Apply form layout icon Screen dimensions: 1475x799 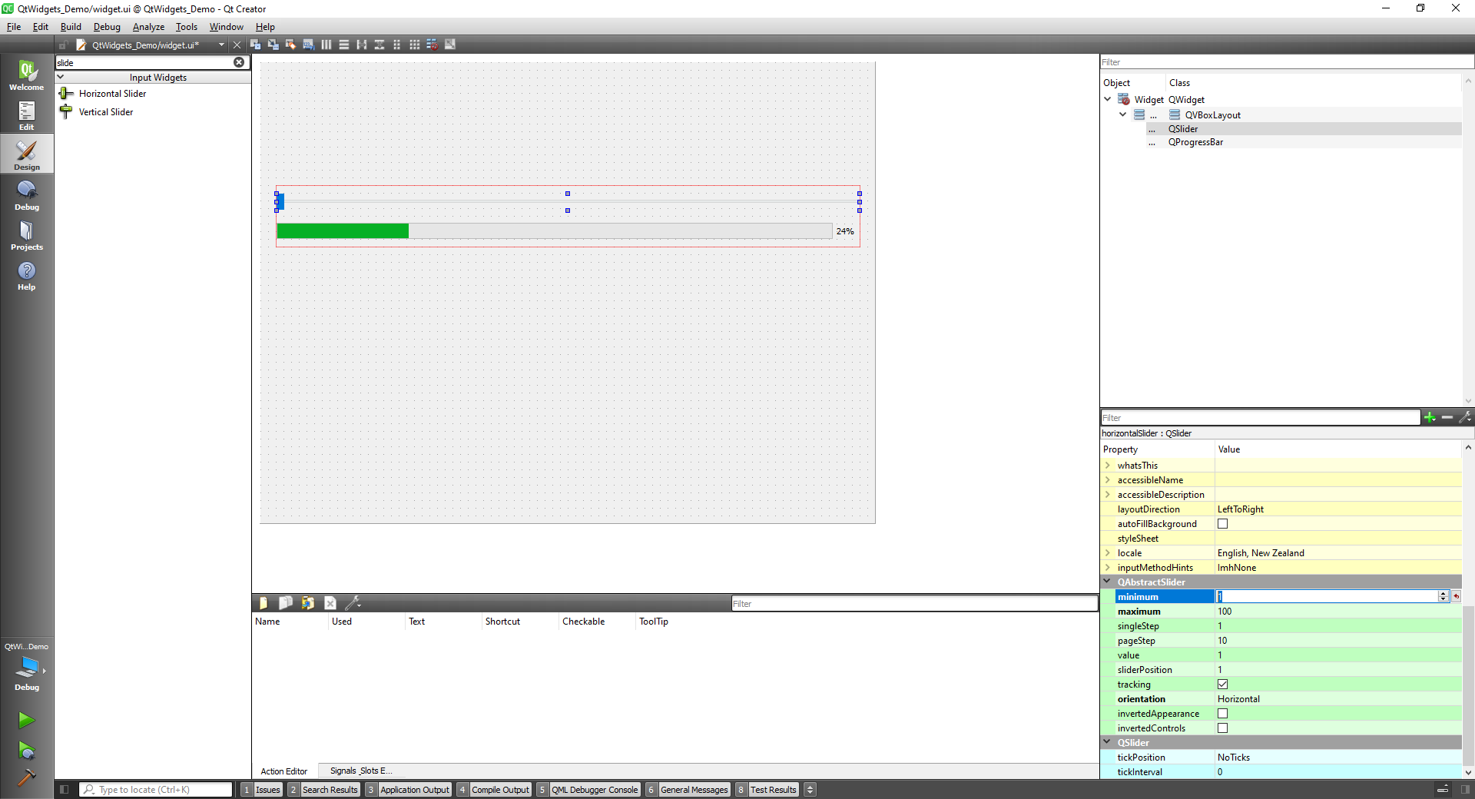(x=397, y=45)
